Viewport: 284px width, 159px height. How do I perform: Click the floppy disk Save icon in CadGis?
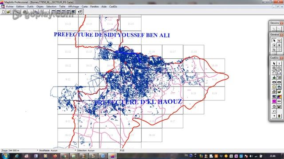[279, 106]
